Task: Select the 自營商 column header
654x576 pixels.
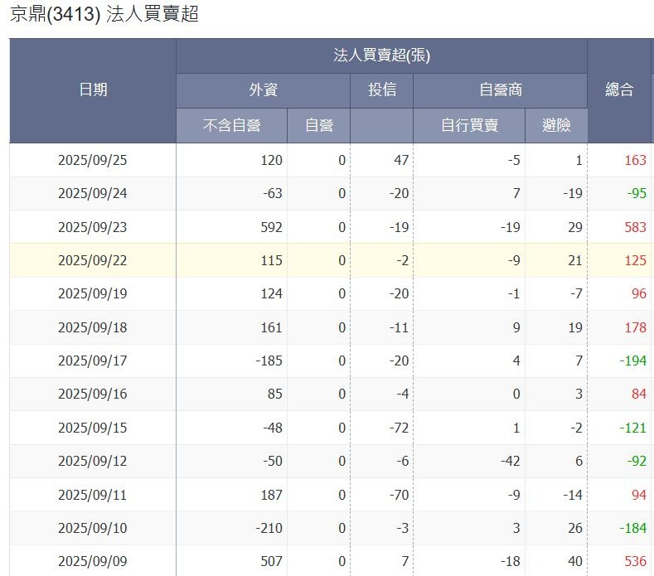Action: (x=500, y=90)
